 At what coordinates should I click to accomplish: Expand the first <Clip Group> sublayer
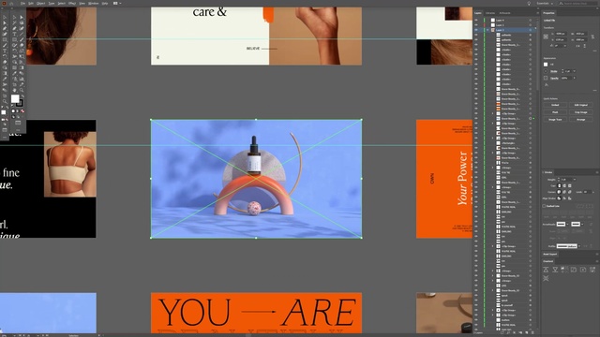[493, 113]
